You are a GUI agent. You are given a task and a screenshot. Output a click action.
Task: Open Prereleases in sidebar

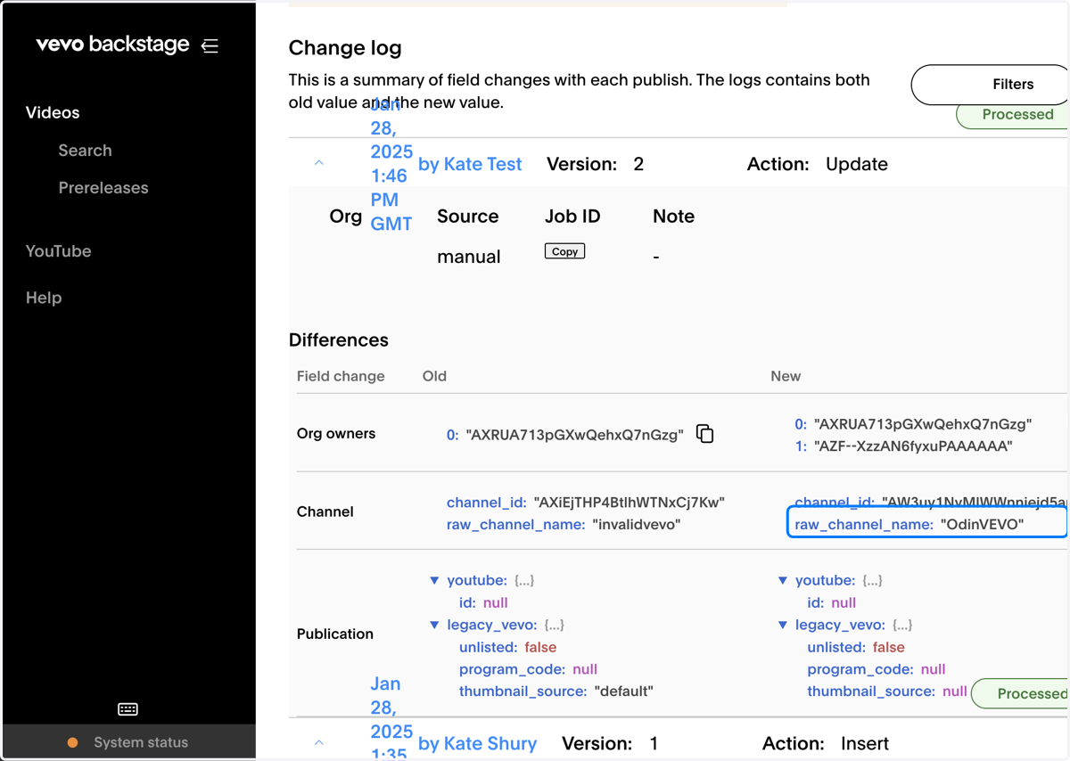point(103,188)
